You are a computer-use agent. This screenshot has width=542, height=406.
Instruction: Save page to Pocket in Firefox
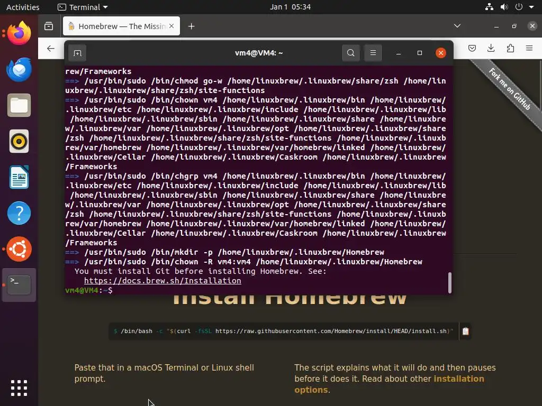(472, 48)
